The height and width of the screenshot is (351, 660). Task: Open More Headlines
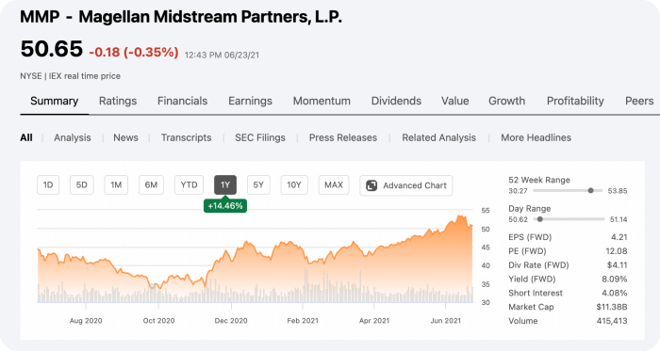[x=536, y=137]
